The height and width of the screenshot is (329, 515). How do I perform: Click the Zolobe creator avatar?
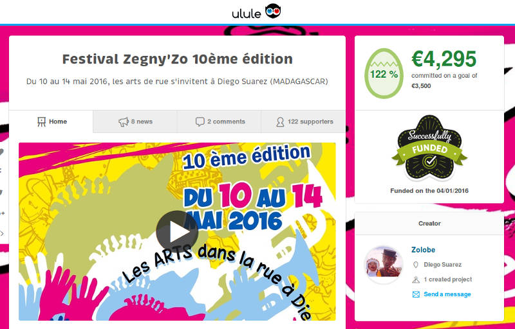(384, 265)
